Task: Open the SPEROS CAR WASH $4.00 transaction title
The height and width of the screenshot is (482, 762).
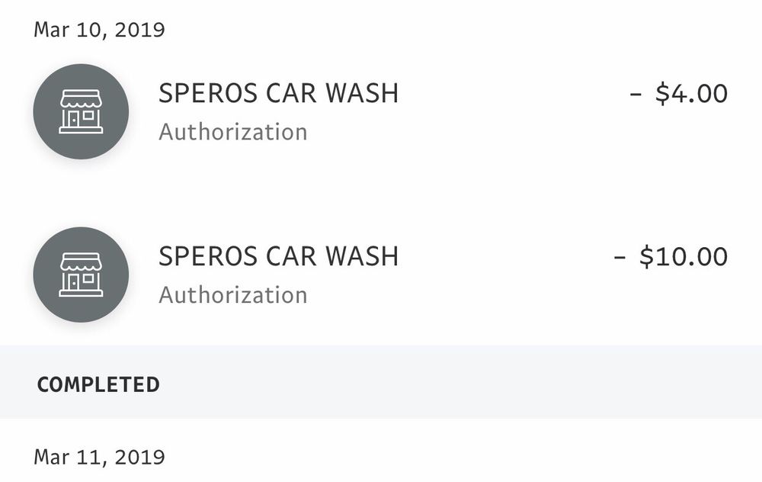Action: 278,94
